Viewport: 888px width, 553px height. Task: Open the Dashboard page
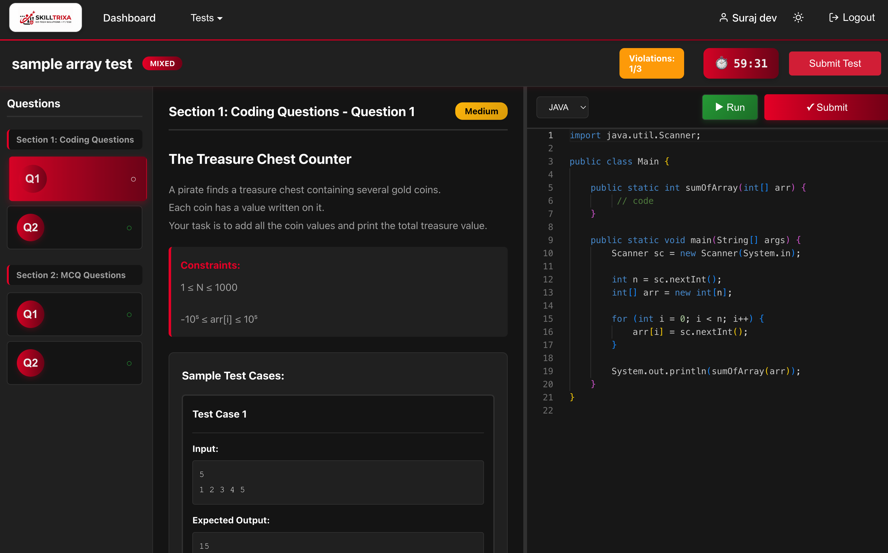tap(129, 17)
